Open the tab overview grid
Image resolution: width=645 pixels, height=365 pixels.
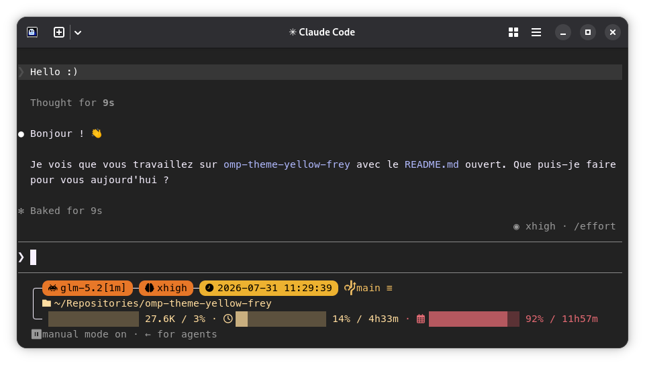[513, 32]
